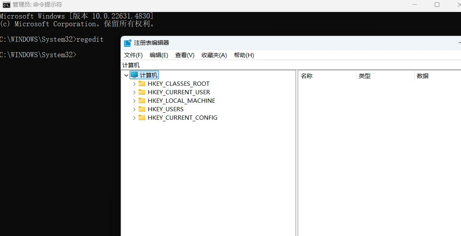Screen dimensions: 461x236
Task: Collapse the 计算机 root node
Action: pos(126,75)
